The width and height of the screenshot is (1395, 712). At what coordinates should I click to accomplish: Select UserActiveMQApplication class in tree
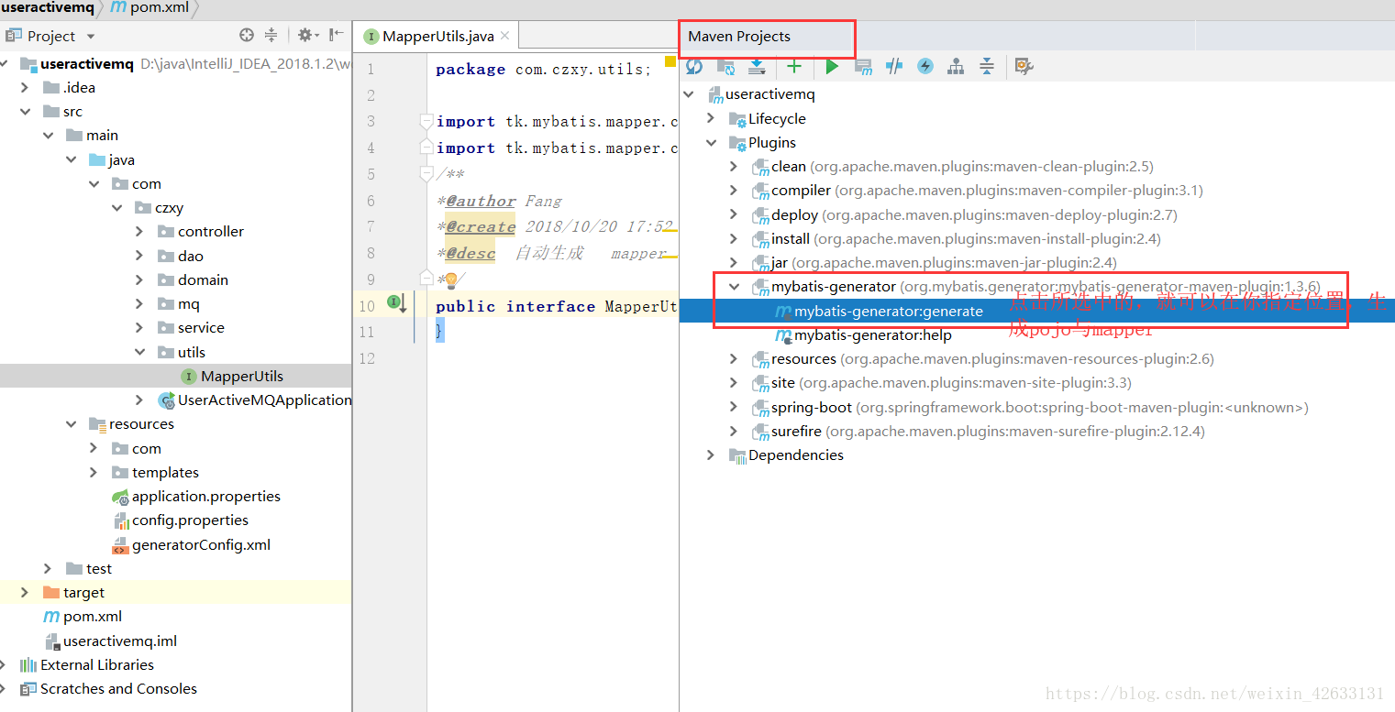point(255,400)
